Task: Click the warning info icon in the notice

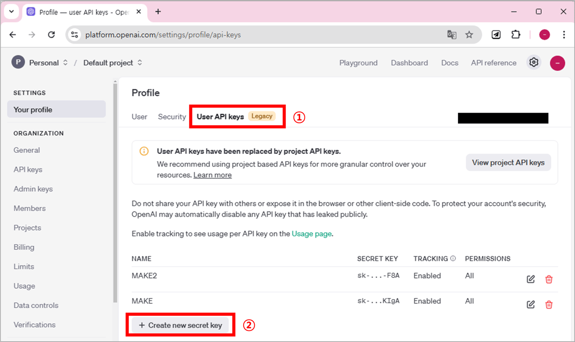Action: 144,151
